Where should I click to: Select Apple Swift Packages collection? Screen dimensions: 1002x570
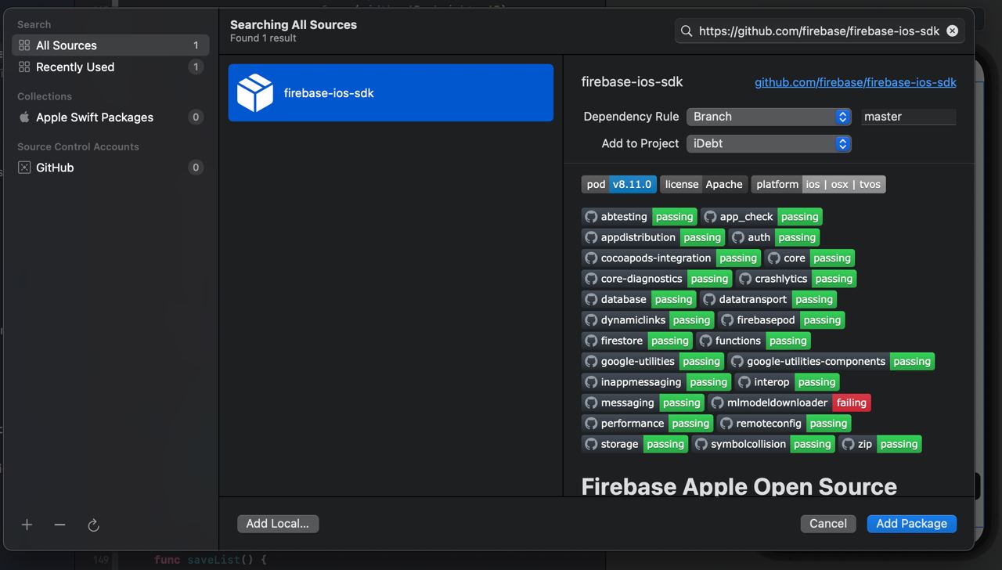point(110,117)
